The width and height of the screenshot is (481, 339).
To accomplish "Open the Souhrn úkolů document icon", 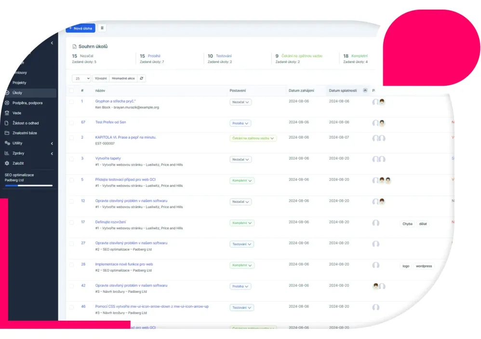I will coord(74,46).
